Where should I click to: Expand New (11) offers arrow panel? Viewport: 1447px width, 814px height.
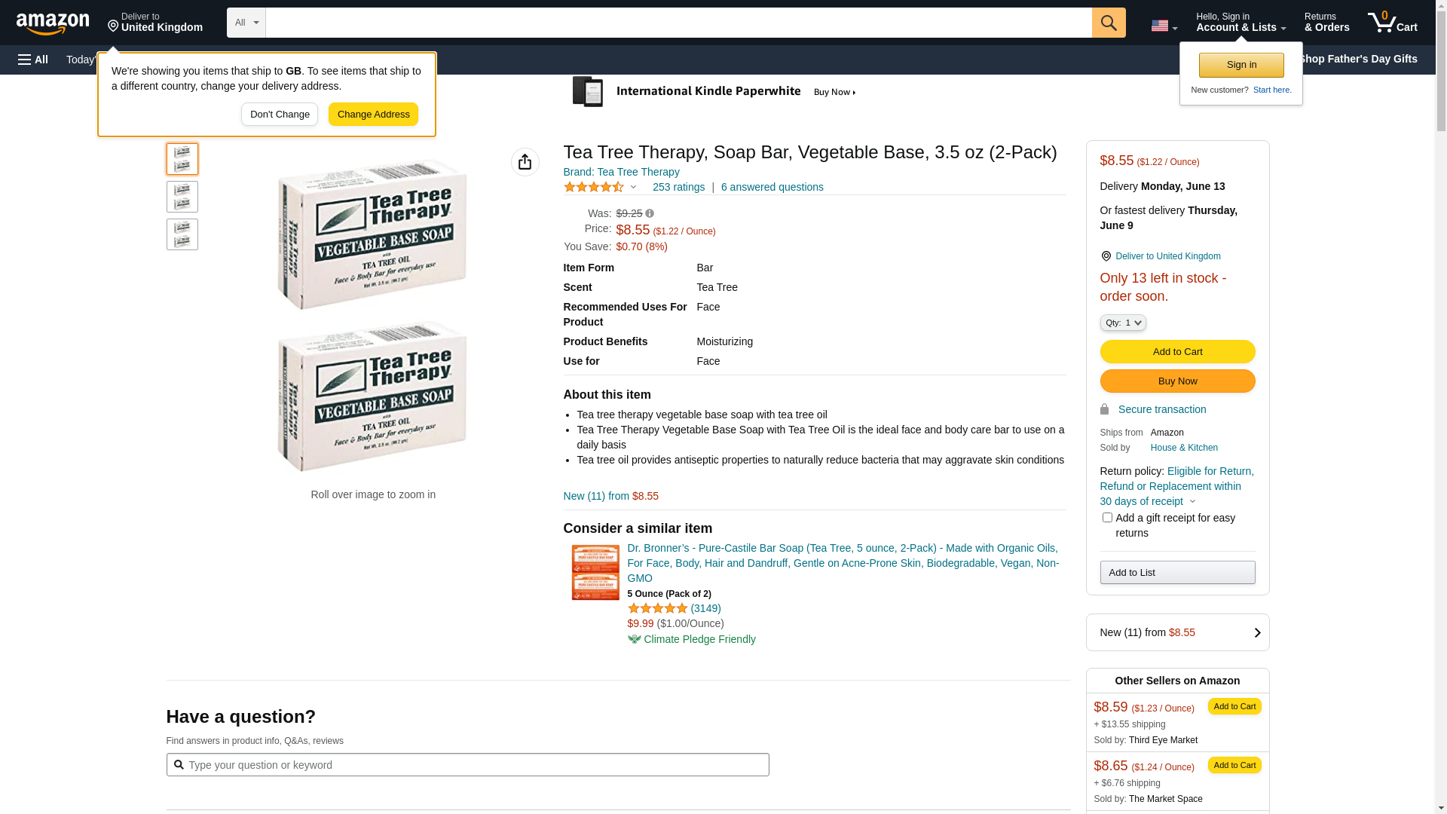click(1256, 633)
